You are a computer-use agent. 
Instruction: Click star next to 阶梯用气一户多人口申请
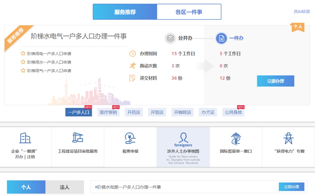pos(23,70)
